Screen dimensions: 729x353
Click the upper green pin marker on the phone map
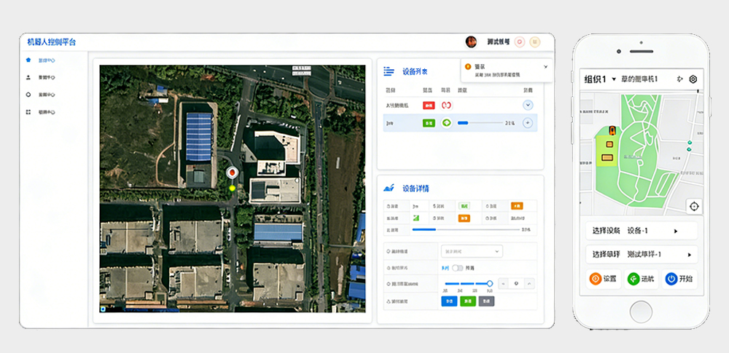[689, 142]
